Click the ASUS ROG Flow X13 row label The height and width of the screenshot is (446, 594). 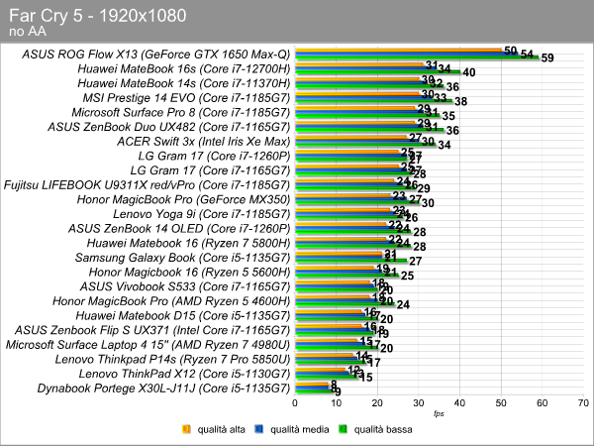click(x=156, y=55)
